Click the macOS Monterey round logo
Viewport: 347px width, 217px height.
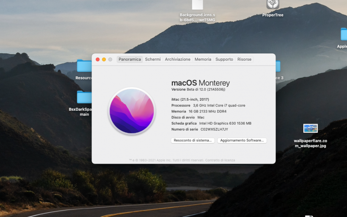coord(132,111)
